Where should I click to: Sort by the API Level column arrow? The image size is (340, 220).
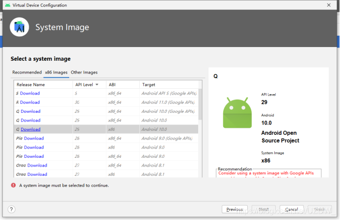[97, 85]
